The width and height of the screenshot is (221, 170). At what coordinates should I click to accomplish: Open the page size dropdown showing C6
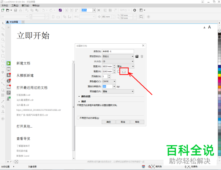click(118, 61)
